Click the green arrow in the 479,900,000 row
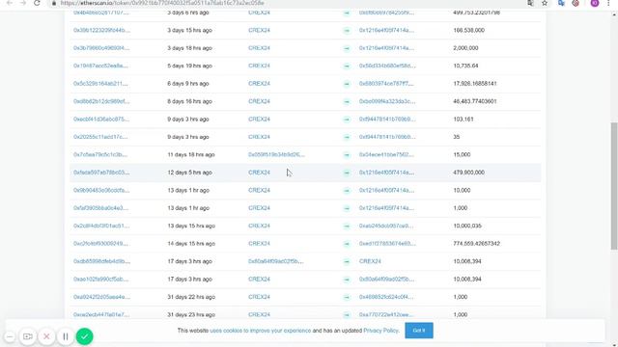This screenshot has height=347, width=618. coord(347,173)
